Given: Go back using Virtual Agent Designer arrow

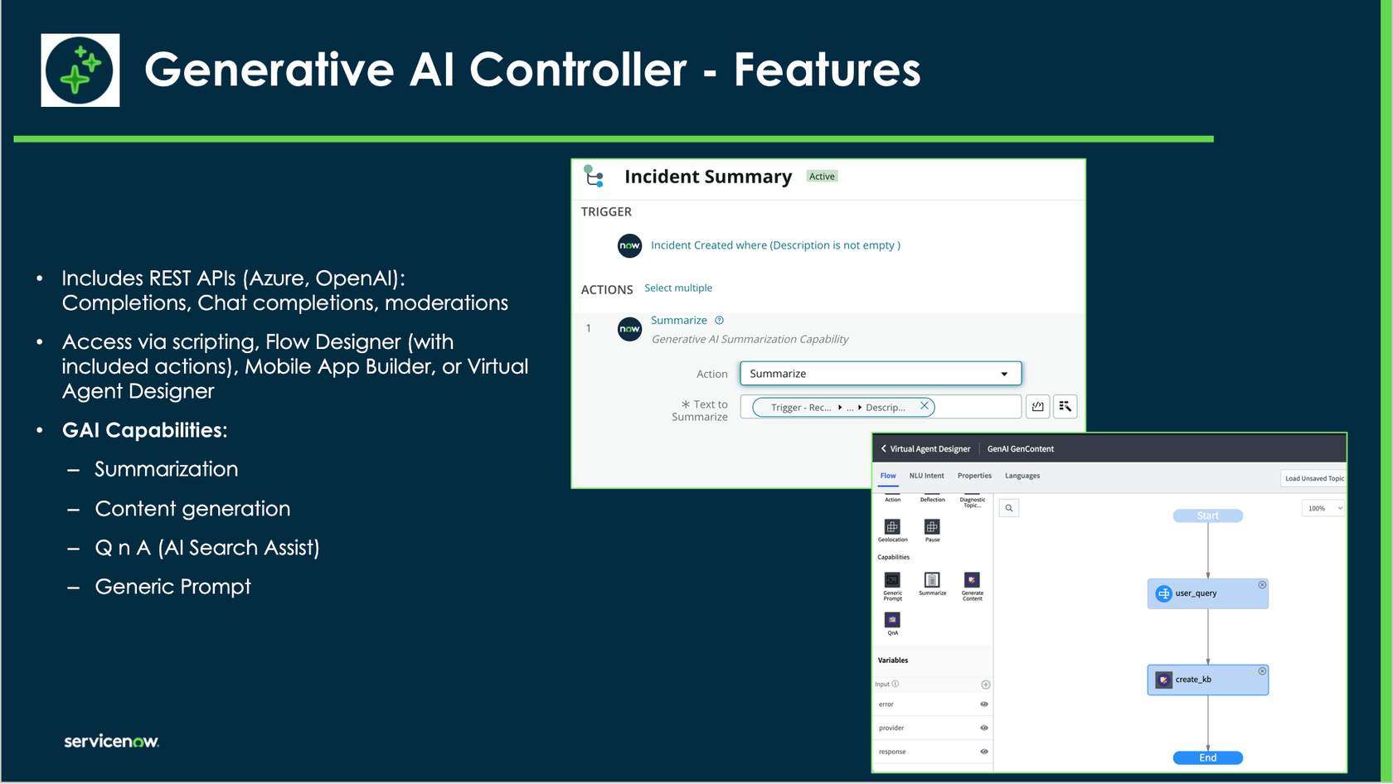Looking at the screenshot, I should tap(884, 448).
